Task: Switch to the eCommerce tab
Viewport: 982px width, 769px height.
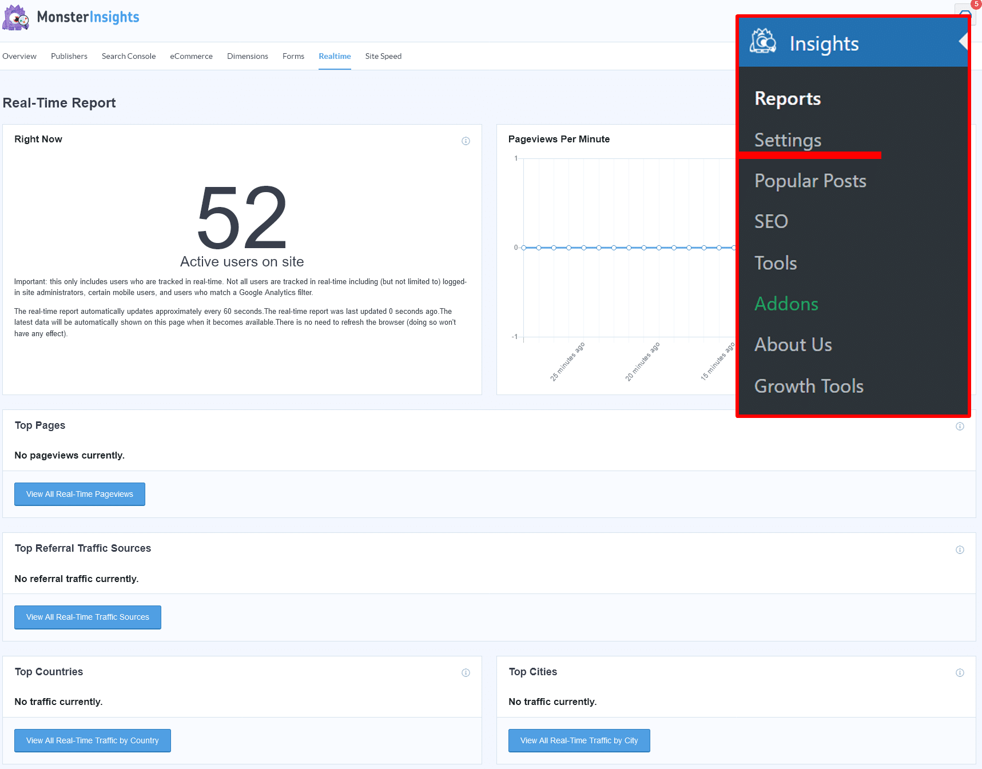Action: tap(191, 56)
